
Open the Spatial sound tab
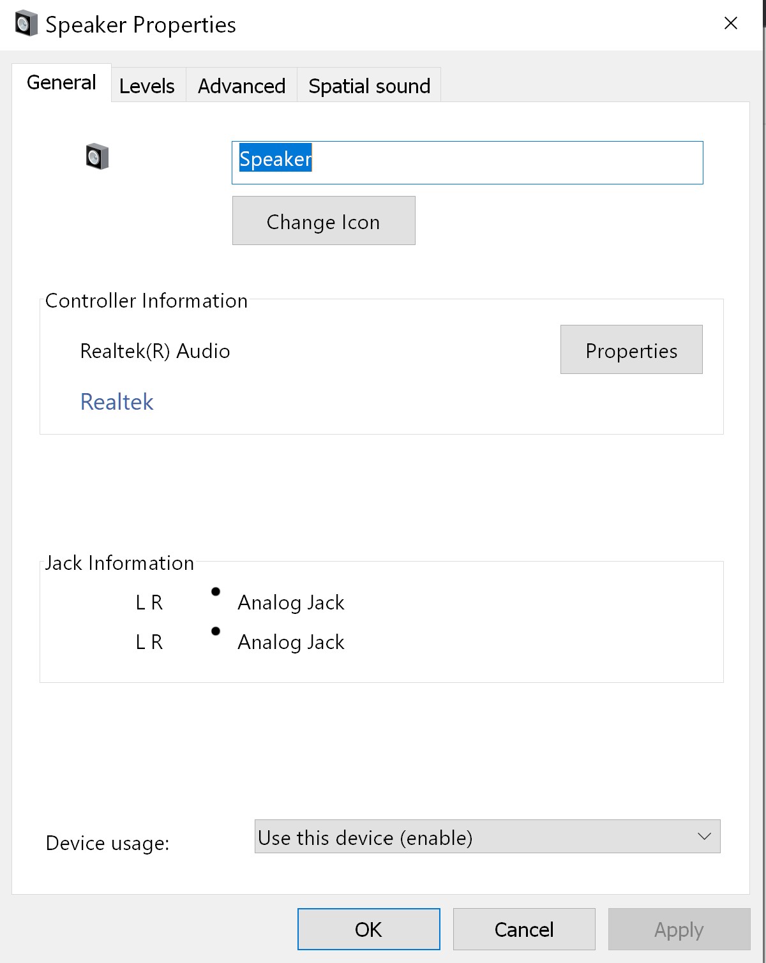point(369,85)
